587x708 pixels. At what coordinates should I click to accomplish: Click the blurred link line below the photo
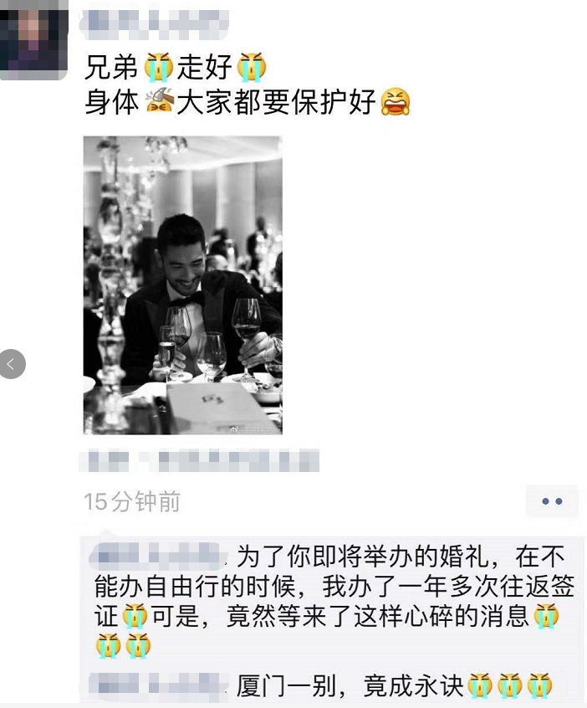click(199, 460)
